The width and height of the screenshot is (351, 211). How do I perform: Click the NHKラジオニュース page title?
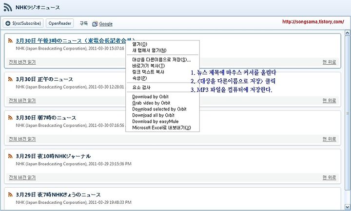(38, 7)
